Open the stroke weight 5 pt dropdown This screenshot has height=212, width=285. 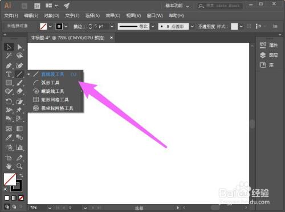pyautogui.click(x=112, y=26)
